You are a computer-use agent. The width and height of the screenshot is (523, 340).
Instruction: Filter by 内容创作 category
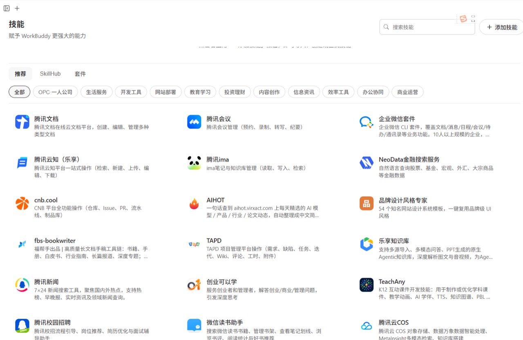[269, 92]
